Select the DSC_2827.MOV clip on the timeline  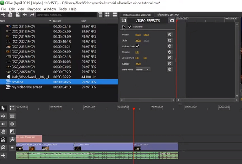click(104, 147)
